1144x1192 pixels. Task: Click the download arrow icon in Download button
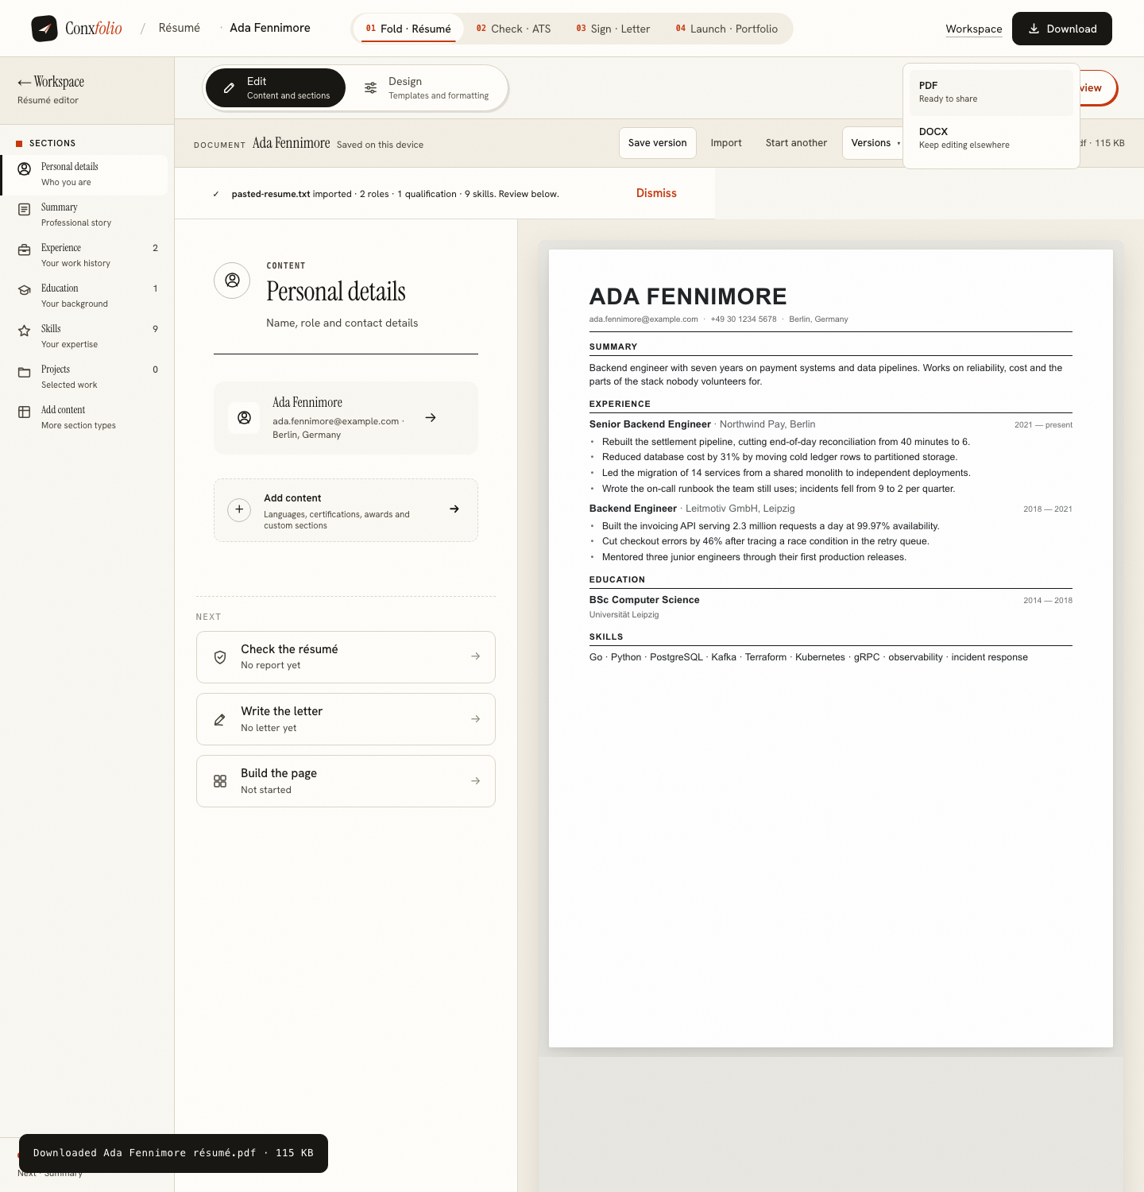[x=1034, y=29]
